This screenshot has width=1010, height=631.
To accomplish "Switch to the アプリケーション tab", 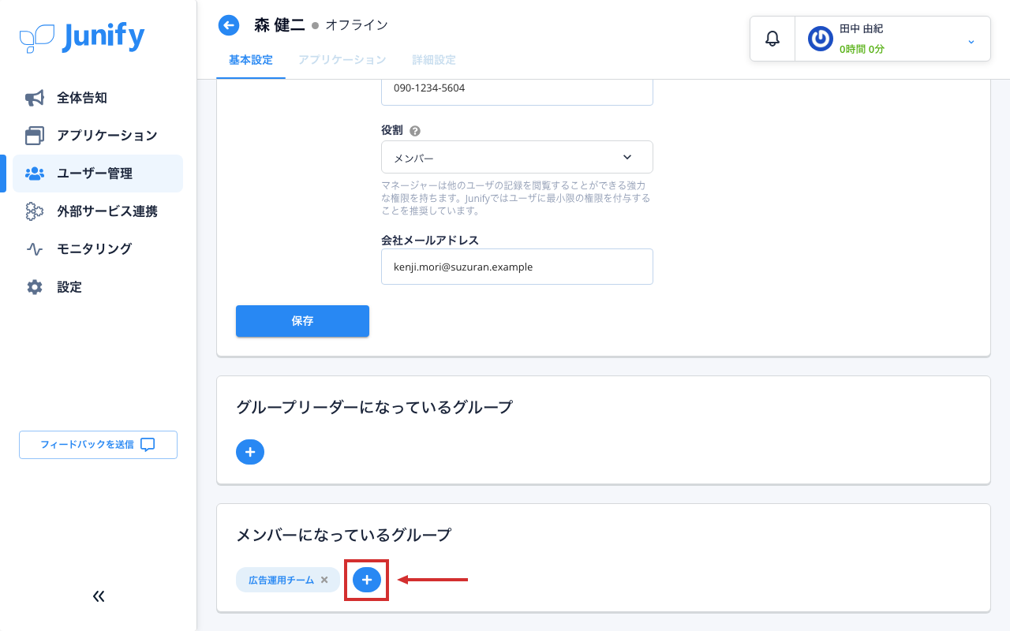I will 342,60.
